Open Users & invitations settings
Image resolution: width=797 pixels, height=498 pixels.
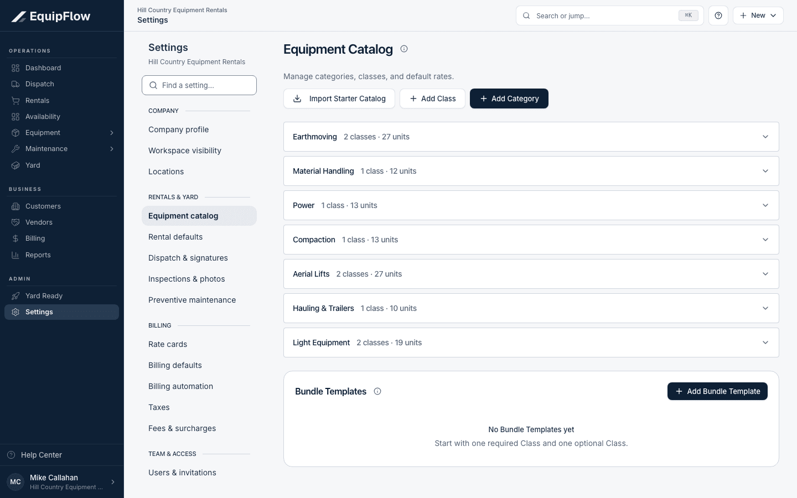(199, 473)
